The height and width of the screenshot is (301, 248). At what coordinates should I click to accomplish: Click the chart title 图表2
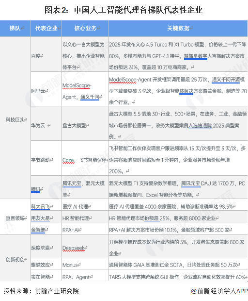coord(124,10)
